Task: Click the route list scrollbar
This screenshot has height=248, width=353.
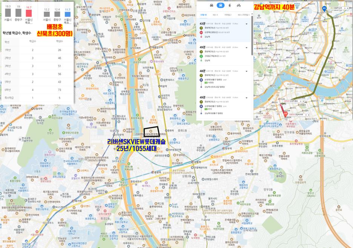Action: pos(252,35)
